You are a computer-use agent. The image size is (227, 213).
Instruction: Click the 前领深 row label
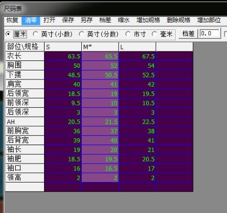coord(25,103)
